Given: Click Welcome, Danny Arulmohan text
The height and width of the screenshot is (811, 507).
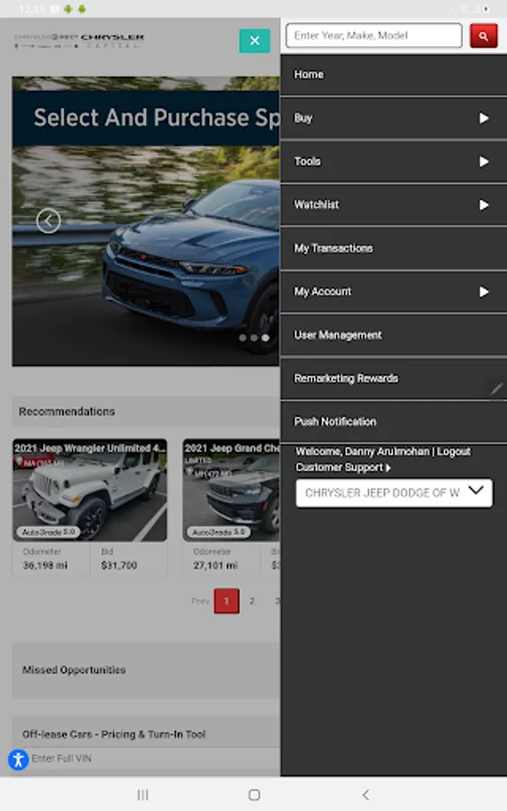Looking at the screenshot, I should click(362, 451).
